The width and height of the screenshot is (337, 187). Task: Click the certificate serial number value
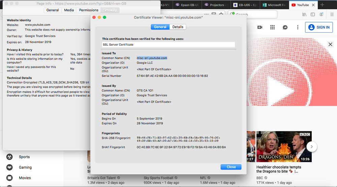pos(172,76)
